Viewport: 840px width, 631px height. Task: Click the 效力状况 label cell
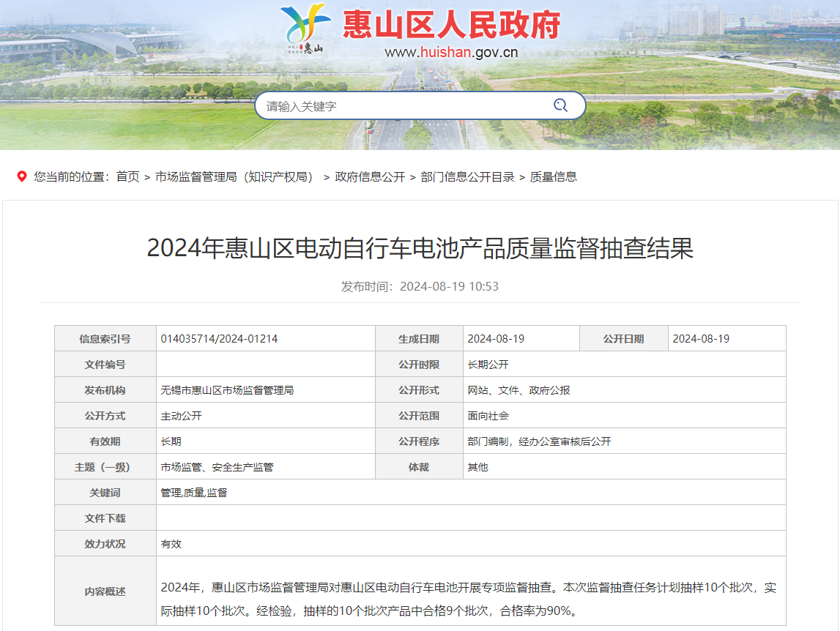[105, 544]
